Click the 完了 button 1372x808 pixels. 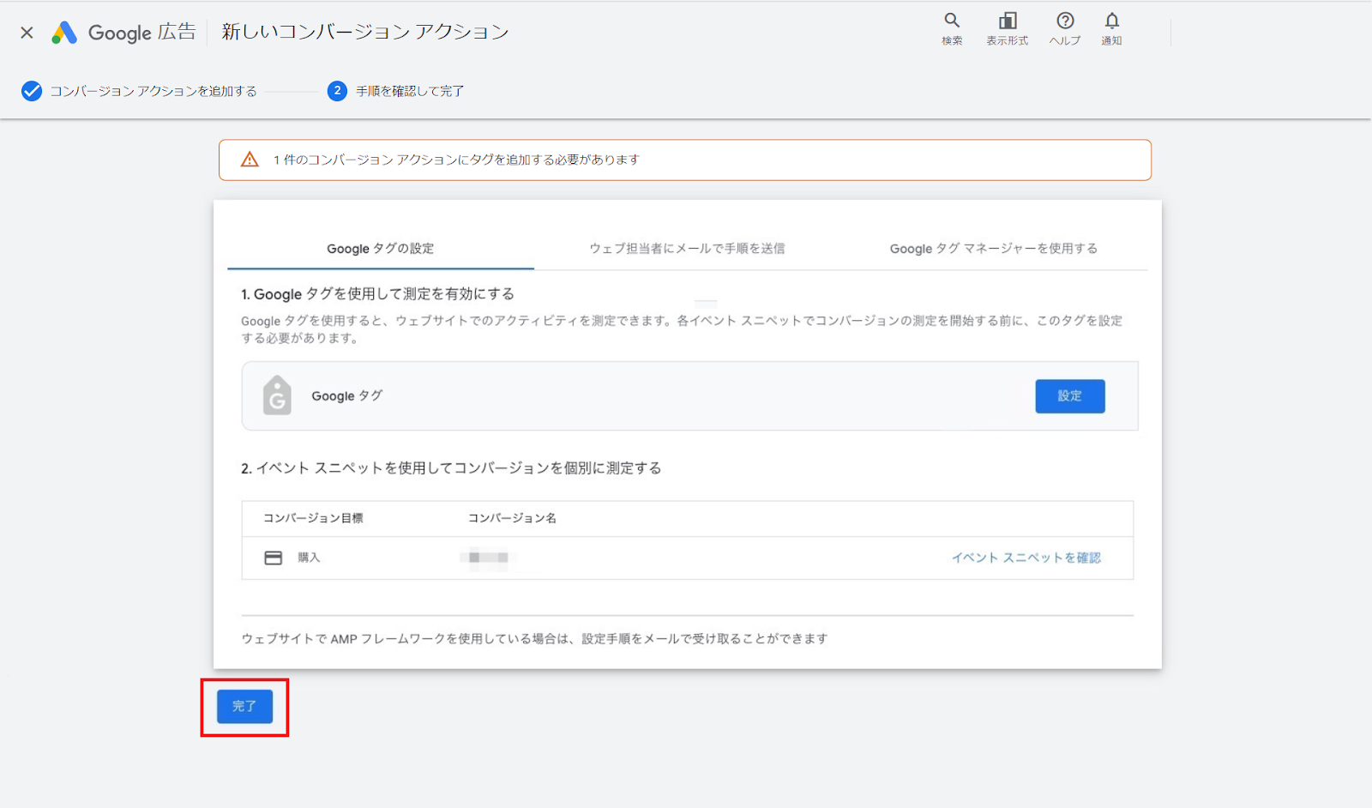(244, 707)
